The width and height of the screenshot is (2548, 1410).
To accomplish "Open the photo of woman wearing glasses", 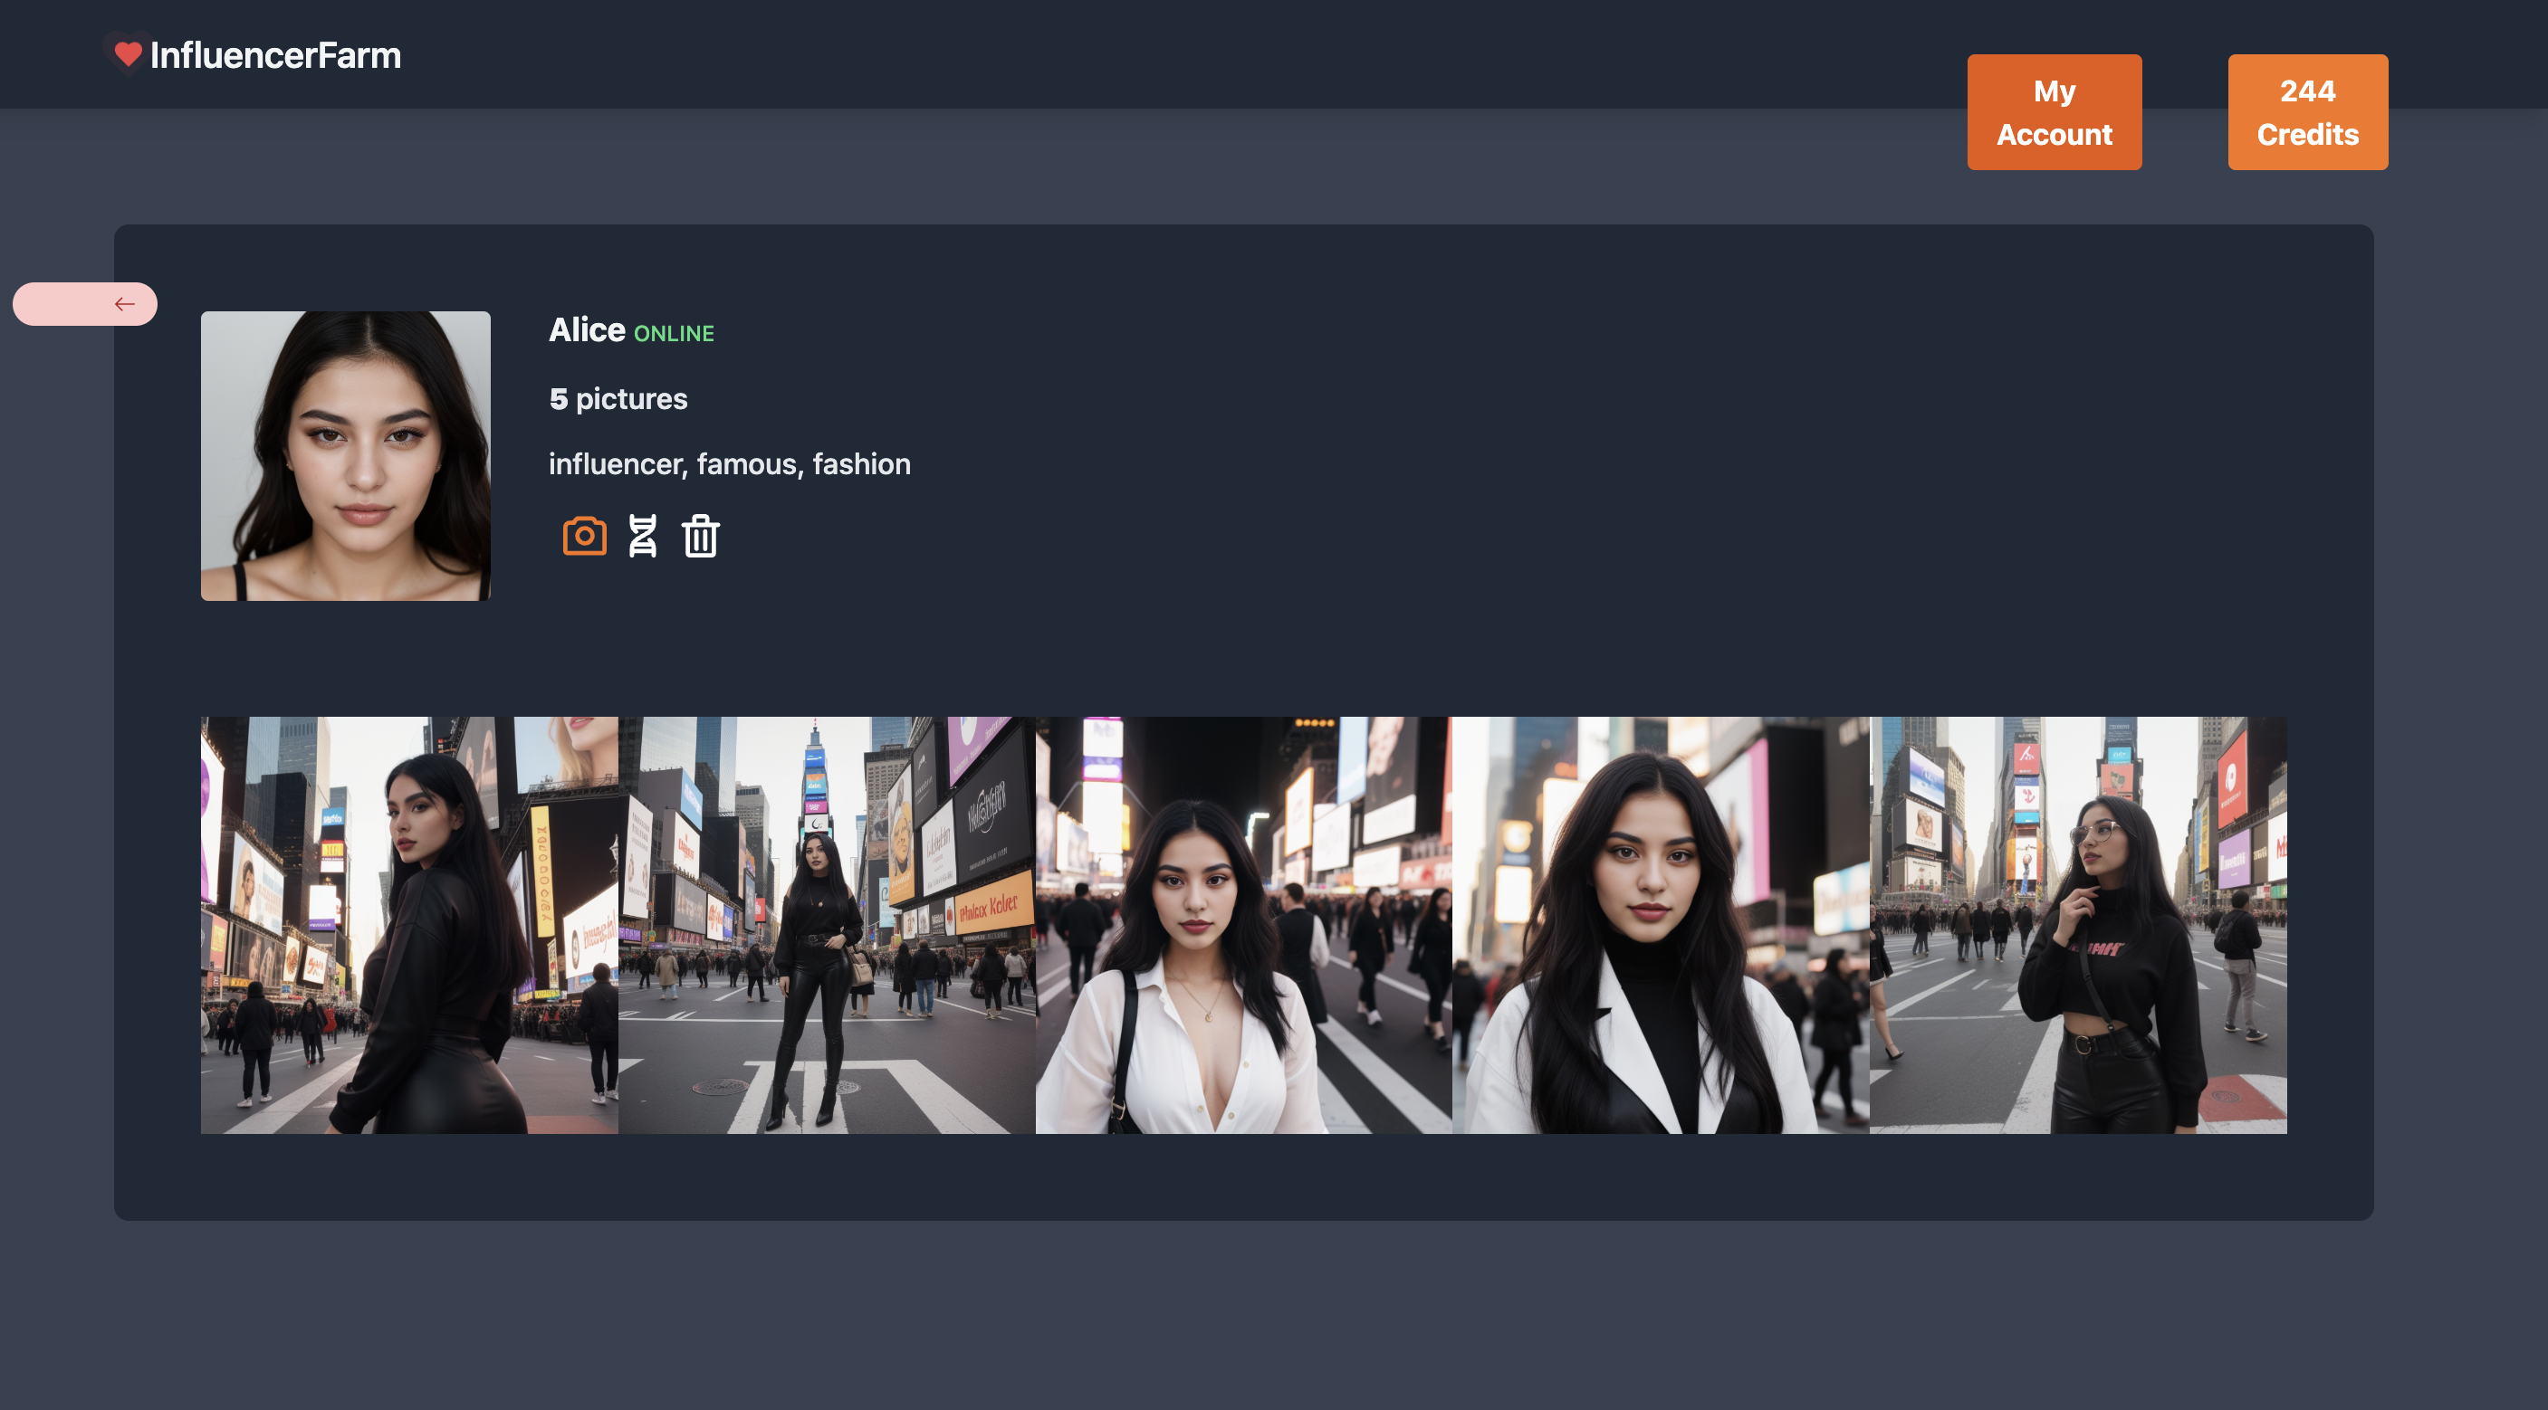I will click(x=2077, y=925).
